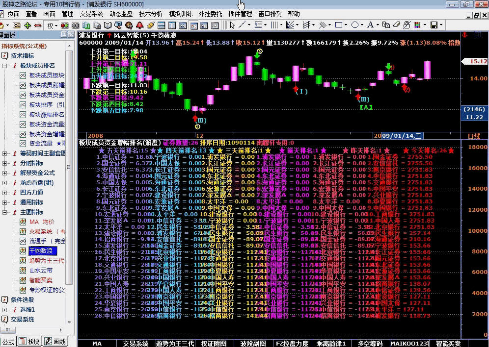Open the dropdown arrow next to rectangle tool
489x347 pixels.
(x=346, y=25)
